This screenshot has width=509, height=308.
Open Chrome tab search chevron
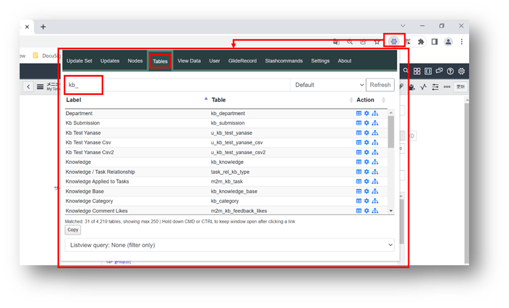tap(403, 26)
